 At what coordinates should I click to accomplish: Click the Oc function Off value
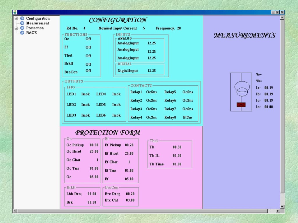[x=88, y=39]
